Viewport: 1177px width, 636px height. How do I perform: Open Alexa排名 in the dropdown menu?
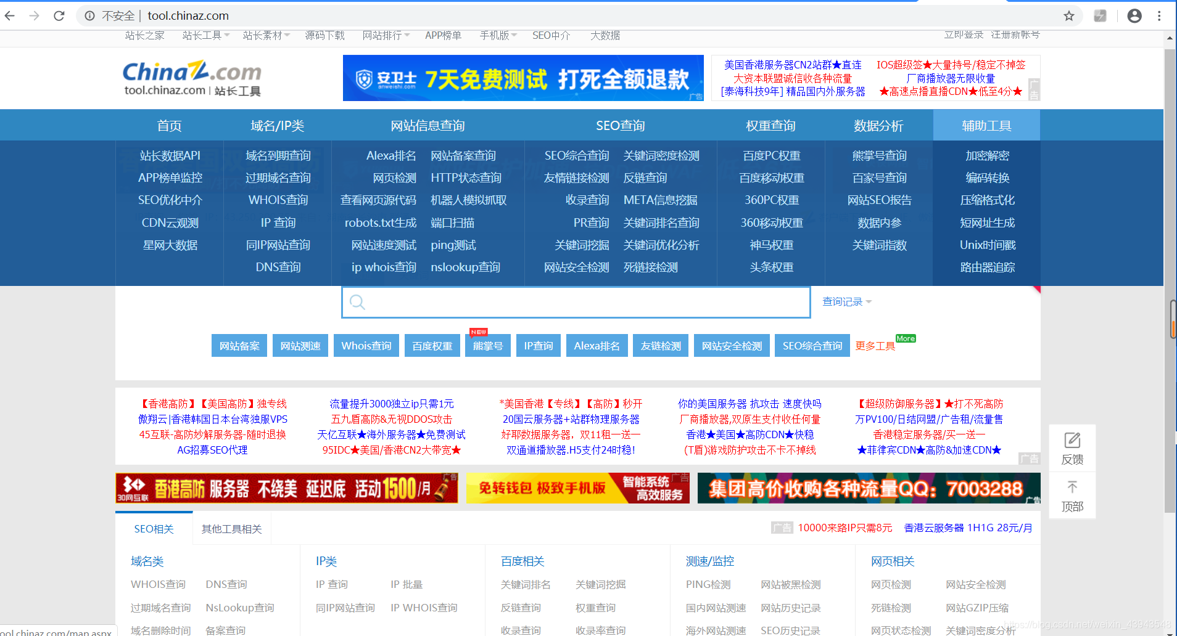tap(391, 156)
